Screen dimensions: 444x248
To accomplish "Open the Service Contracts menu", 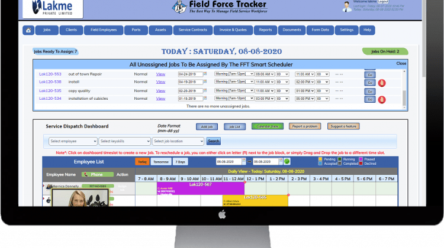I will click(193, 30).
